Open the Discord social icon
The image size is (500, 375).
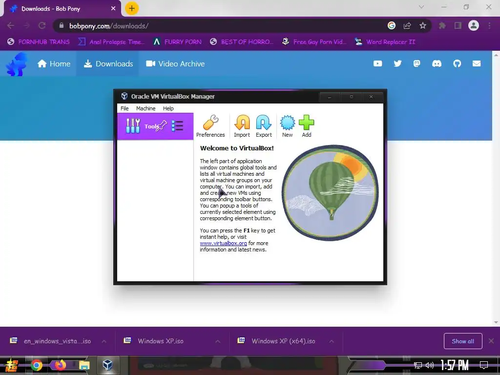[437, 64]
